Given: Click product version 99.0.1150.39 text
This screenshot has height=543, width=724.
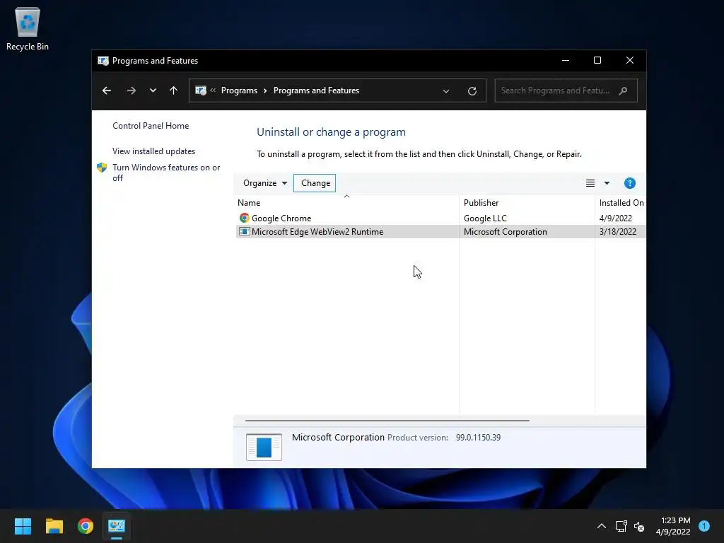Looking at the screenshot, I should click(x=479, y=437).
